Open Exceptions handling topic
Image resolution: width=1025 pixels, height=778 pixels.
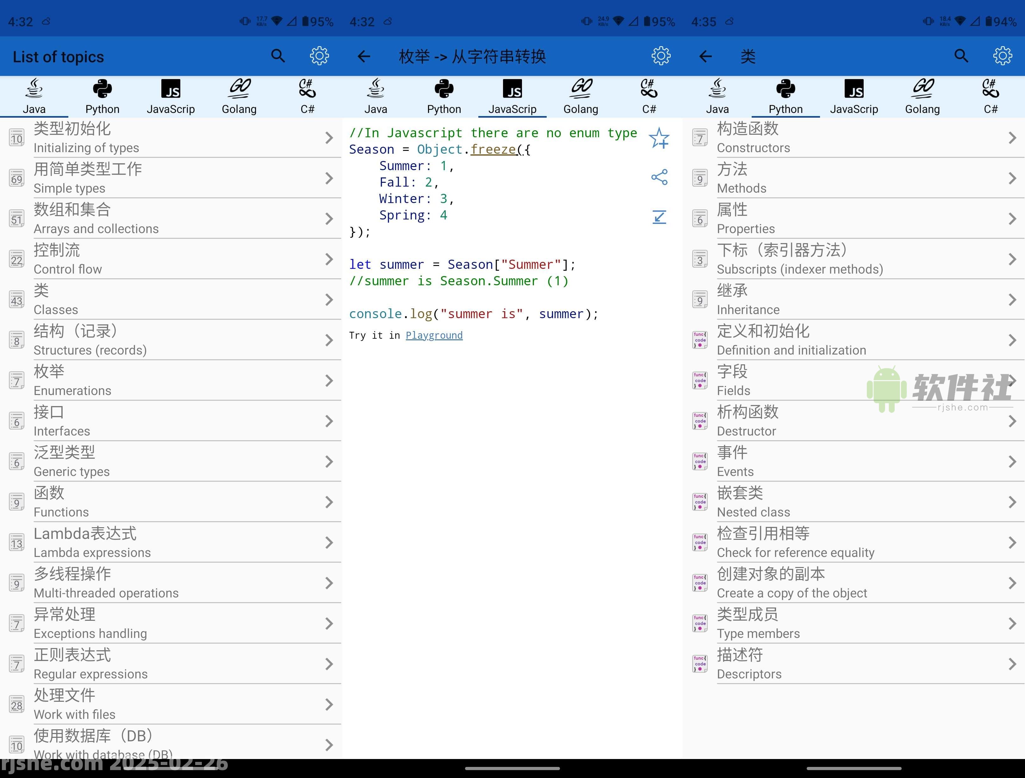[171, 624]
